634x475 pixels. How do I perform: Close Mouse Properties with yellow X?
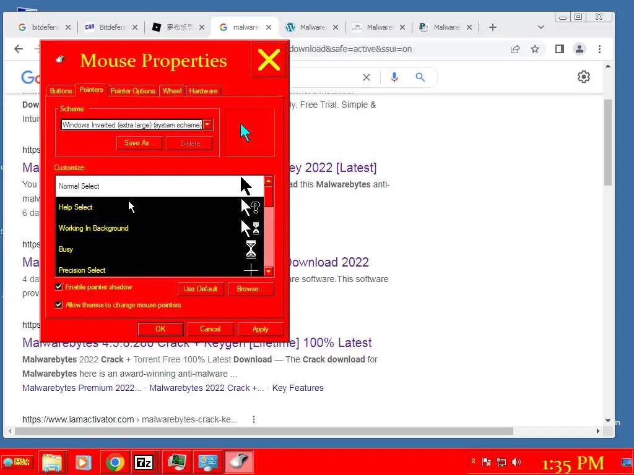[x=269, y=60]
